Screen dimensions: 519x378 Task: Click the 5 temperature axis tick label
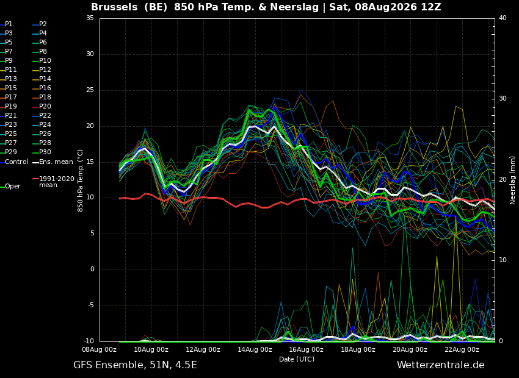pyautogui.click(x=92, y=234)
